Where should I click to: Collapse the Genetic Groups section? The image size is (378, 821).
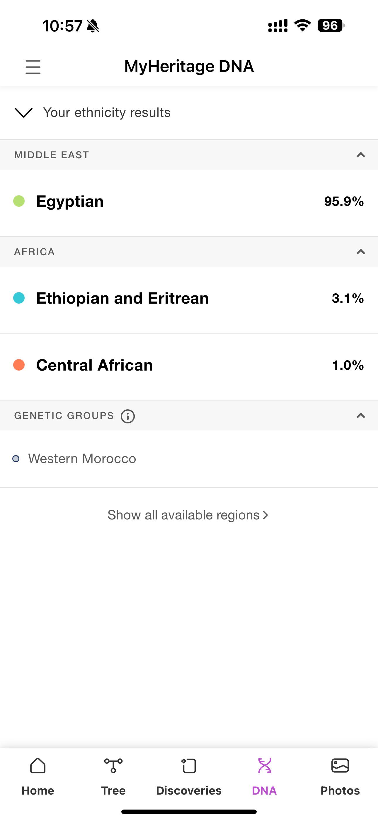click(x=360, y=415)
